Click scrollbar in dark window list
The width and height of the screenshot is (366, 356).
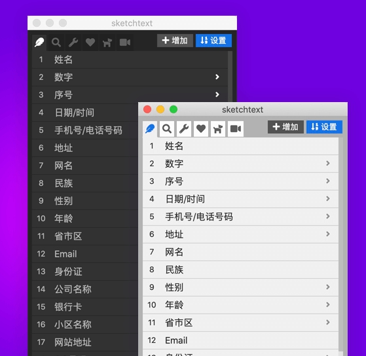pyautogui.click(x=230, y=77)
